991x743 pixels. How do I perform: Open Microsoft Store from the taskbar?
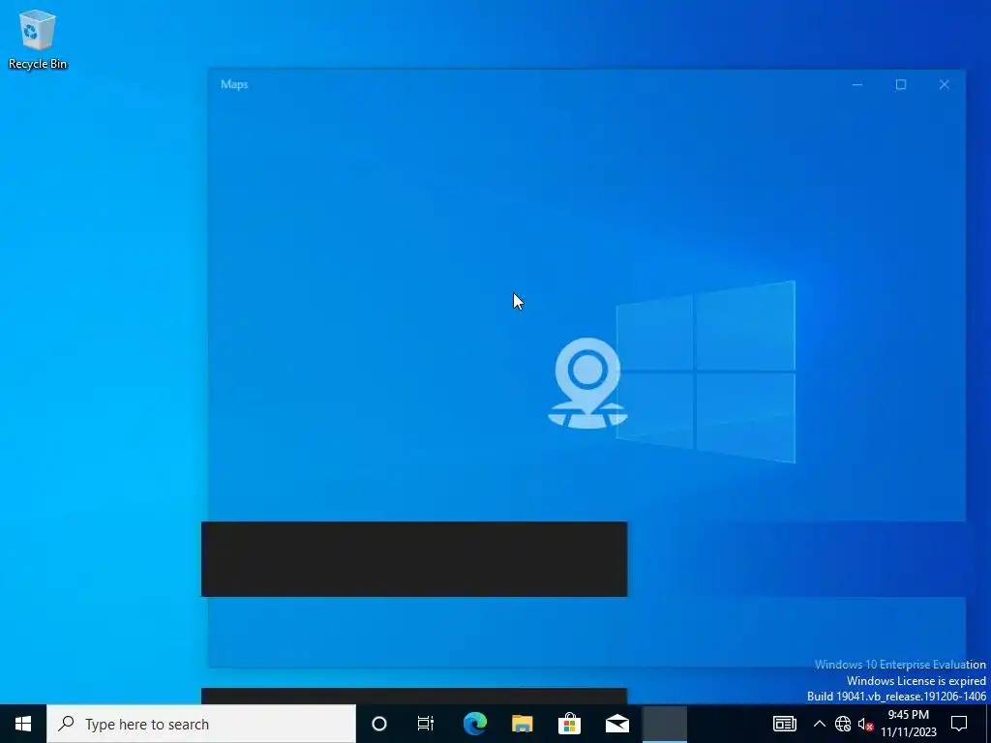coord(569,724)
